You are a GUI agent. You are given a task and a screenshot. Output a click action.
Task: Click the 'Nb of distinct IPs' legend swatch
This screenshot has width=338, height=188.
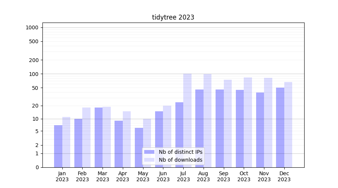pyautogui.click(x=149, y=152)
